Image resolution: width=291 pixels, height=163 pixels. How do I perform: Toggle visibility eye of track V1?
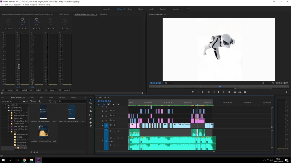pyautogui.click(x=114, y=125)
